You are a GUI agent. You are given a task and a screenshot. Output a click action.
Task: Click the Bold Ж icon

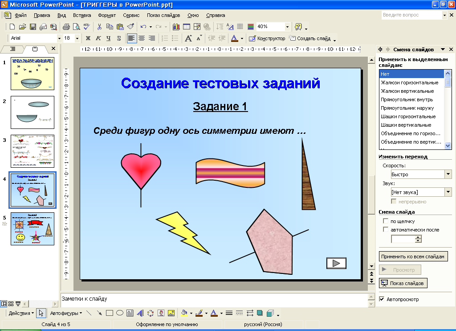88,38
